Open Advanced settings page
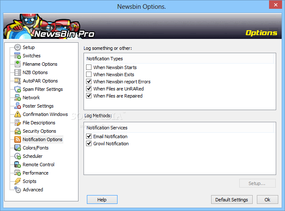 pyautogui.click(x=33, y=190)
